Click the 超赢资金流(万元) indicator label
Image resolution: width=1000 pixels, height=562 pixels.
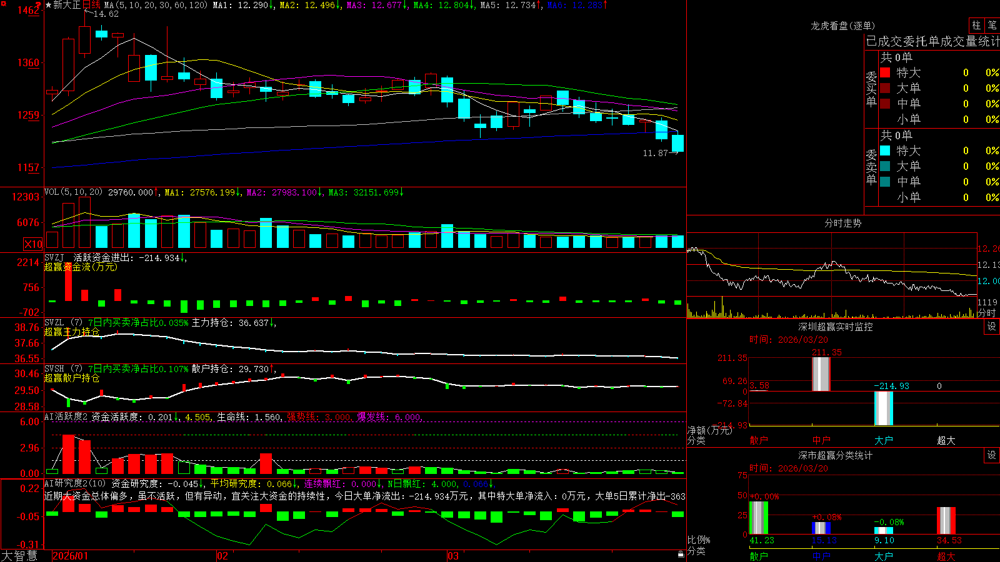coord(81,267)
